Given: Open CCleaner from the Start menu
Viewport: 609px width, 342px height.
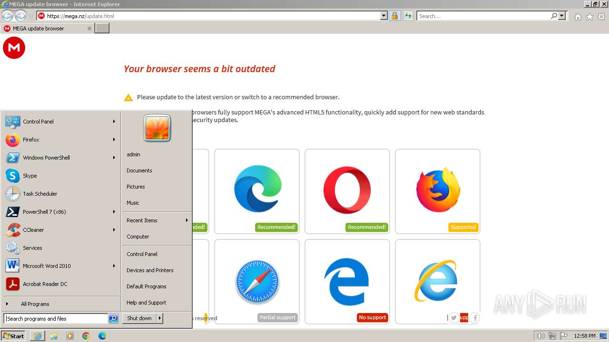Looking at the screenshot, I should tap(60, 230).
